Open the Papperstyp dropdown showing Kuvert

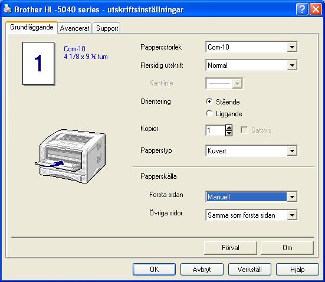click(x=251, y=150)
